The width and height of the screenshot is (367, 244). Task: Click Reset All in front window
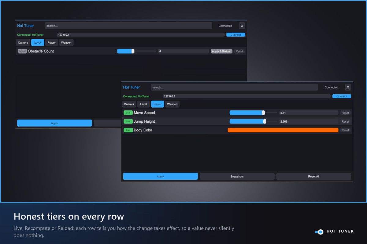coord(314,176)
